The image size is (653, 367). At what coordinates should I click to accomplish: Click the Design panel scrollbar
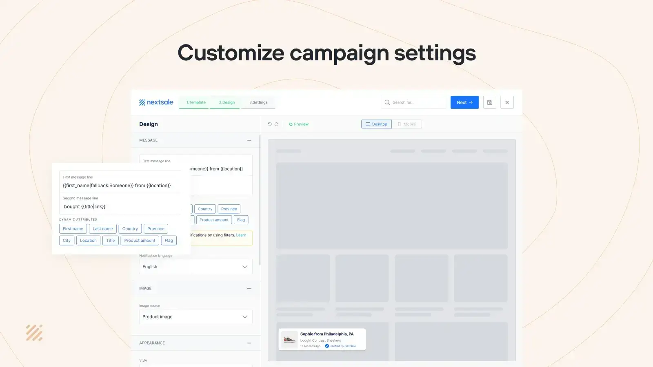(260, 200)
